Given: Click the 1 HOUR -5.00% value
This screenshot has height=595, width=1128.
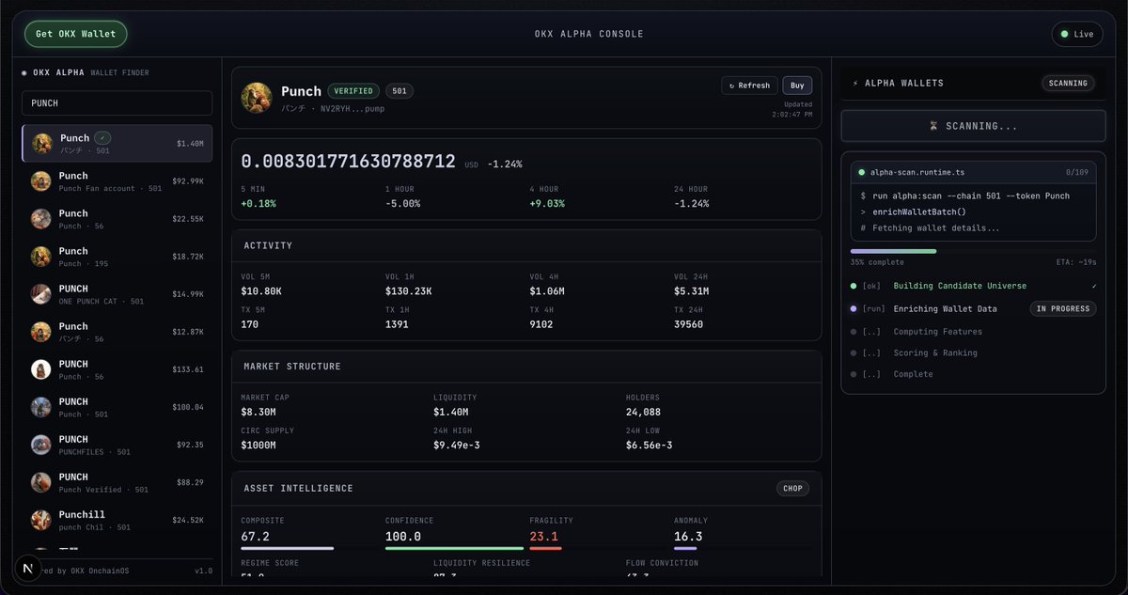Looking at the screenshot, I should coord(402,203).
